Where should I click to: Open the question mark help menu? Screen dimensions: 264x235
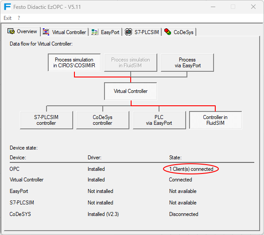coord(19,18)
